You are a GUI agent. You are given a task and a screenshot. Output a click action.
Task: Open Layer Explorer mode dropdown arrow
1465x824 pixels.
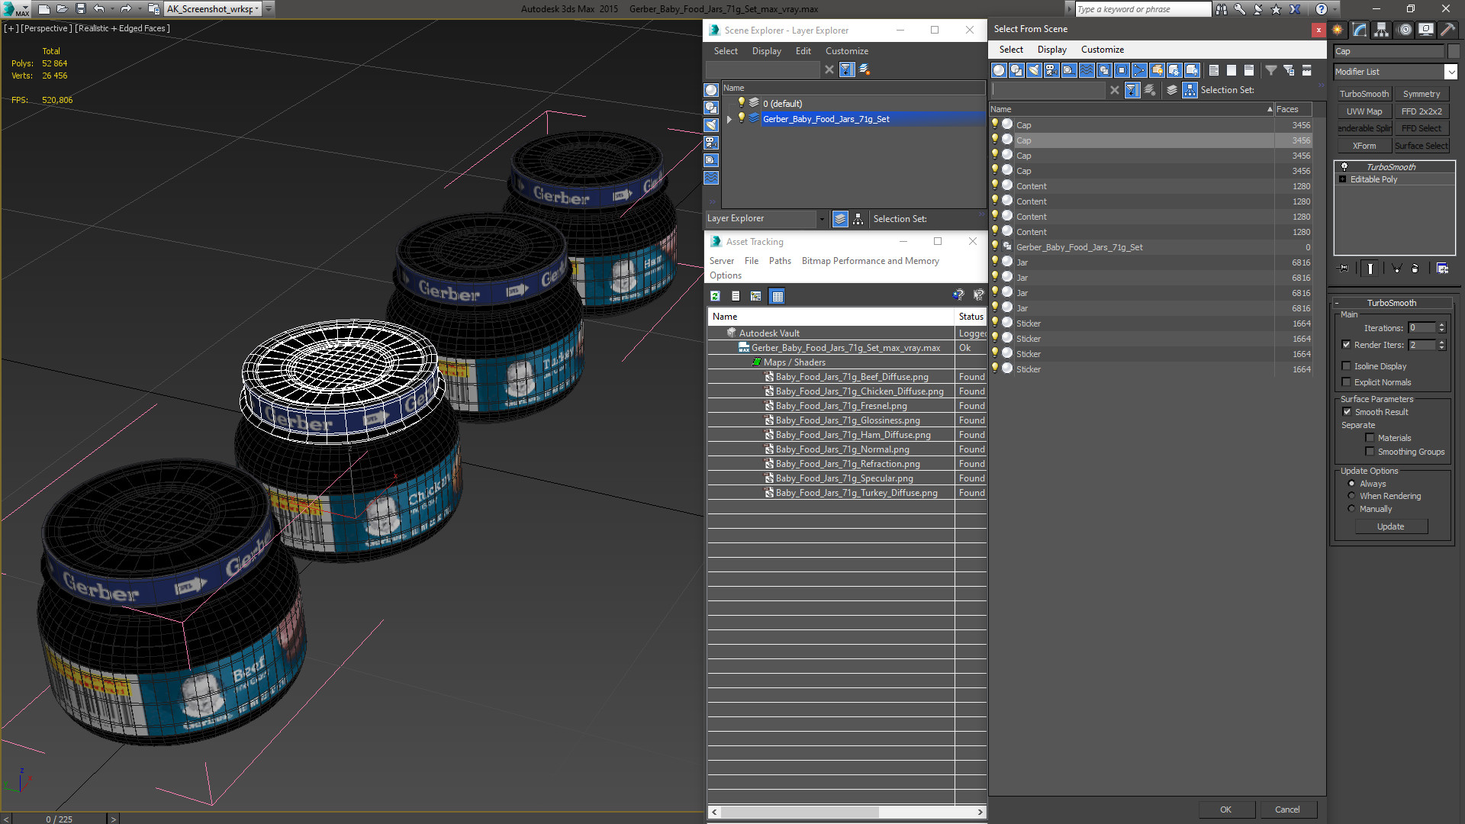tap(822, 219)
